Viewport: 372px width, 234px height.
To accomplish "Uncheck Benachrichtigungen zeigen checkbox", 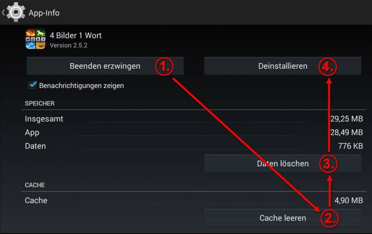I will (32, 85).
